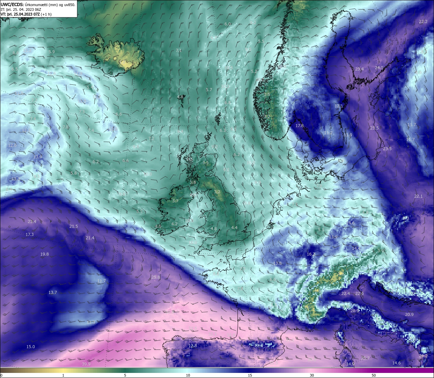Screen dimensions: 434x378
Task: Click the 15.0 value label
Action: click(x=31, y=346)
